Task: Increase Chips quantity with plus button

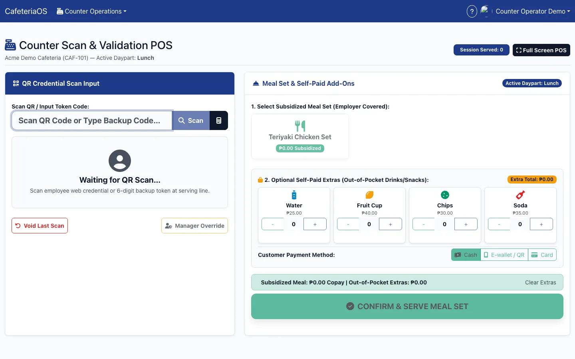Action: 466,224
